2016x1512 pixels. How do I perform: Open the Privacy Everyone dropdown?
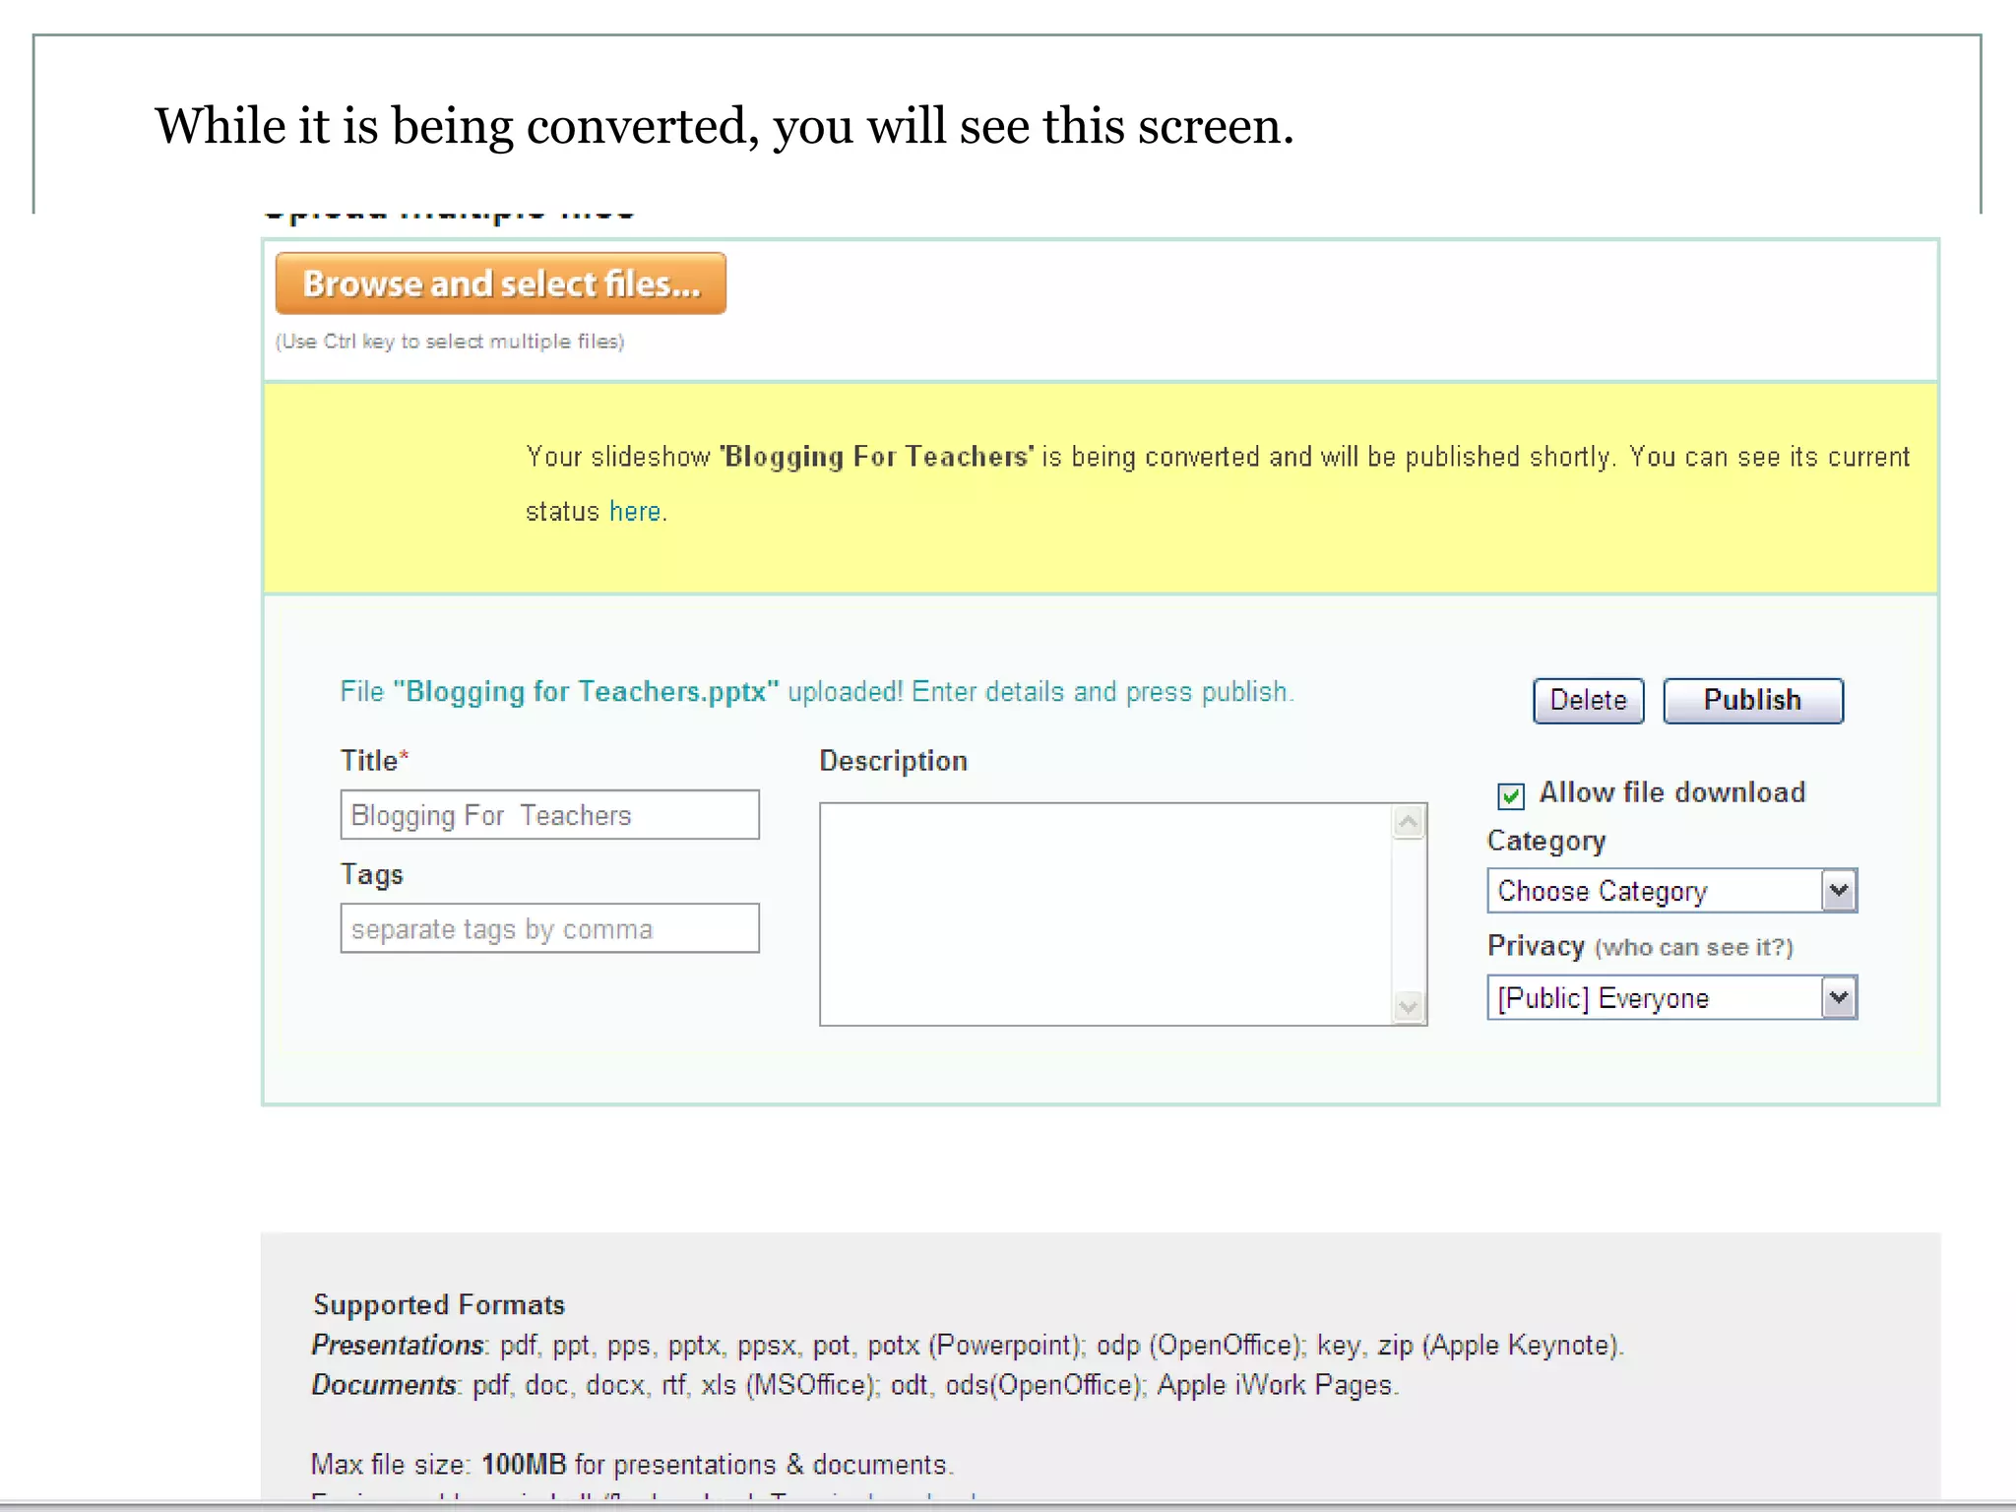pyautogui.click(x=1671, y=998)
